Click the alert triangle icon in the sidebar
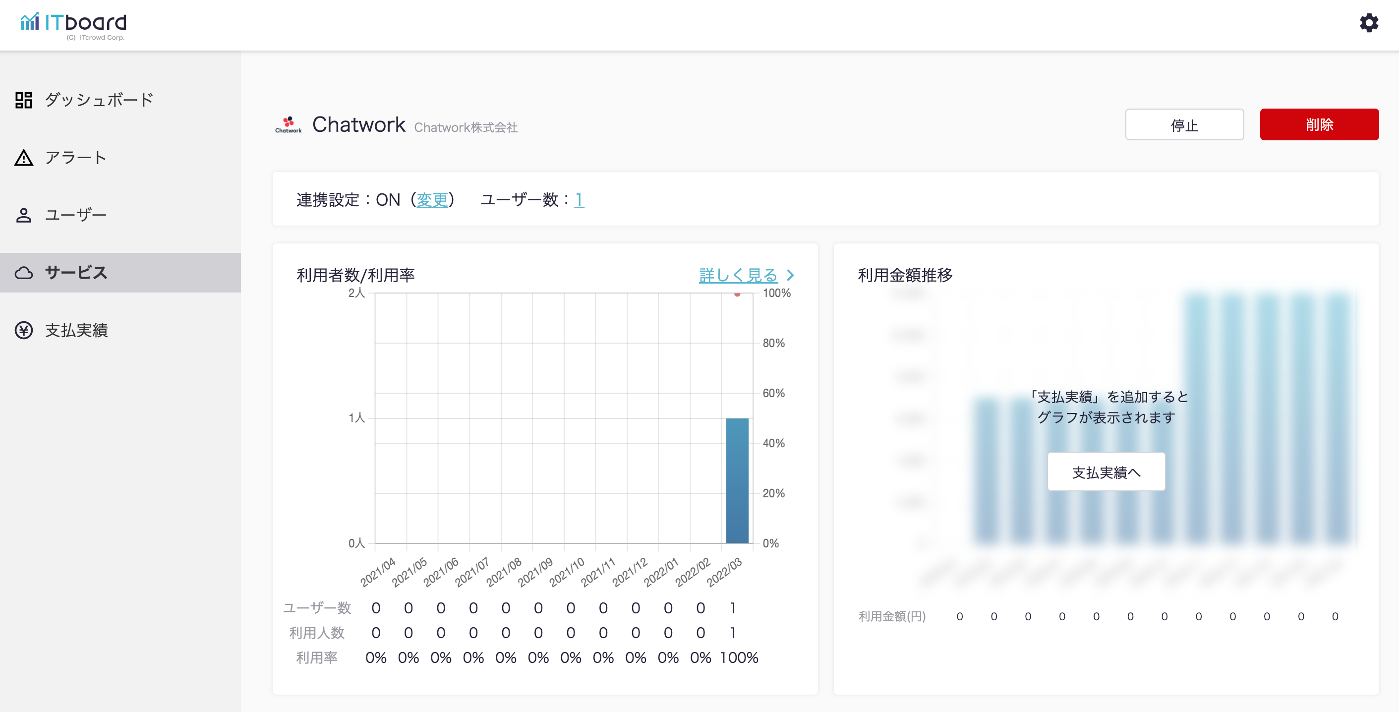 point(23,158)
